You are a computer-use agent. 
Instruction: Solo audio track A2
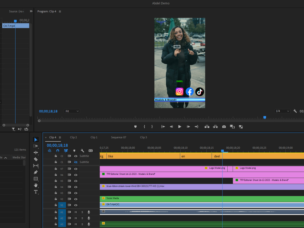point(82,218)
